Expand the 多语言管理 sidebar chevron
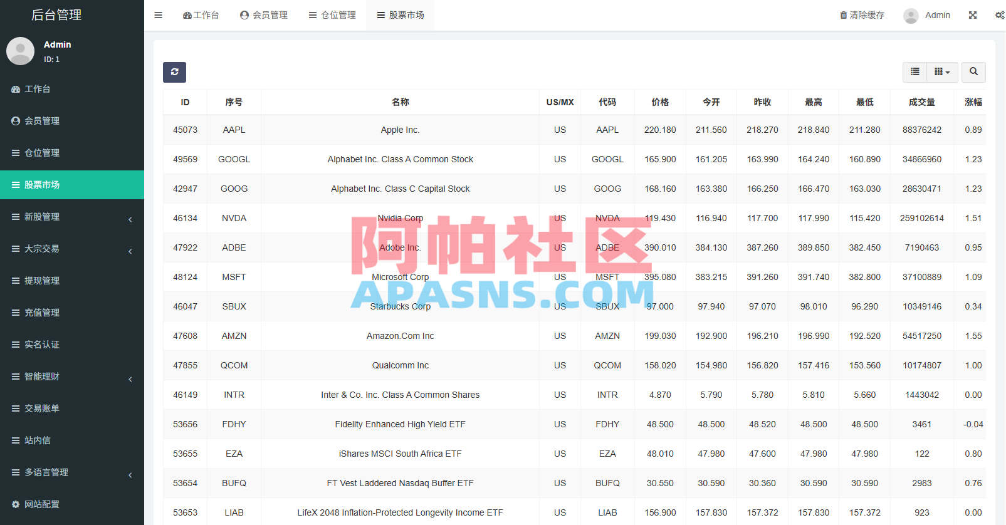1006x525 pixels. [130, 475]
